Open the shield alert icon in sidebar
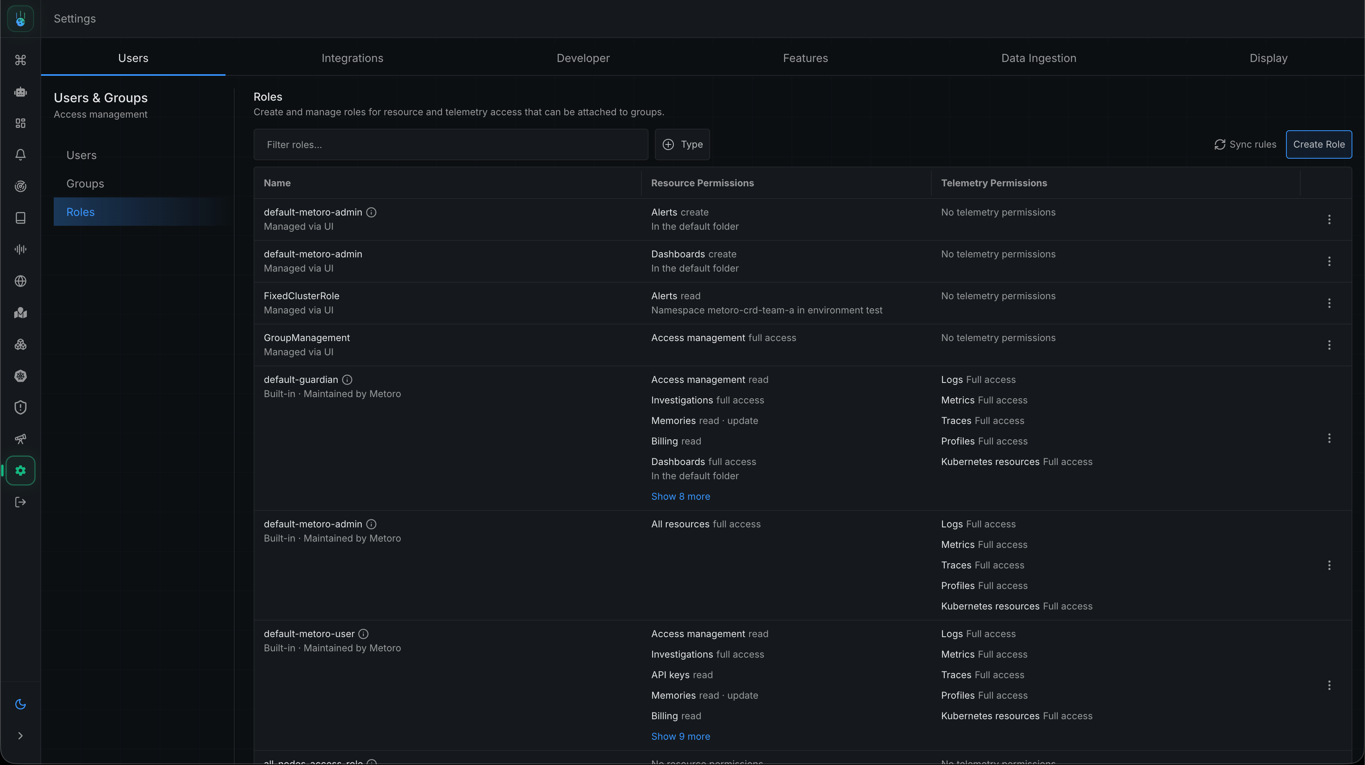1365x765 pixels. [x=20, y=408]
